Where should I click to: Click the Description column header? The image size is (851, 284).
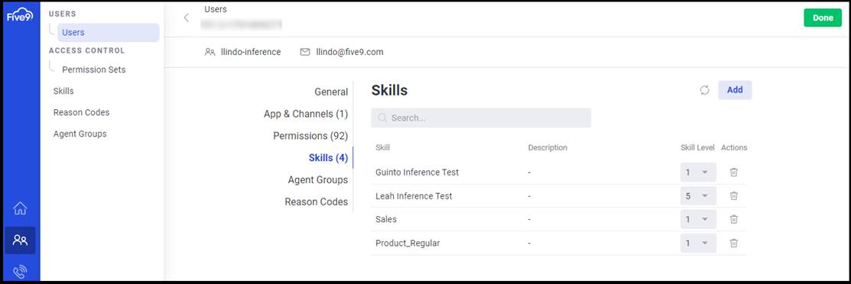point(547,147)
